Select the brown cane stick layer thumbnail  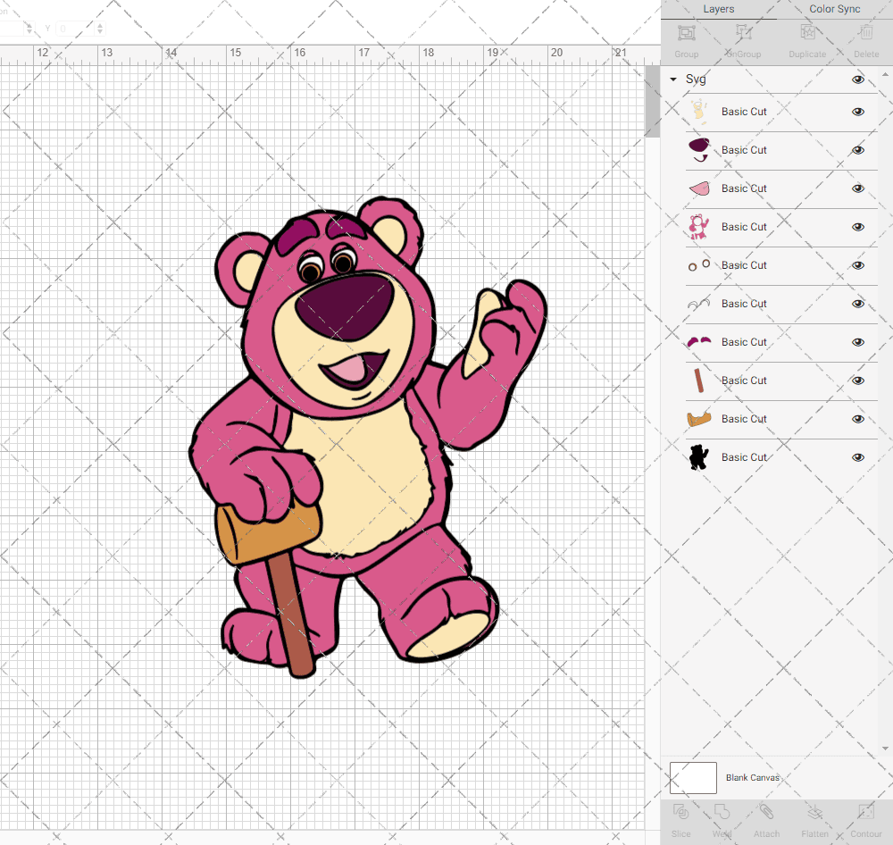coord(699,380)
